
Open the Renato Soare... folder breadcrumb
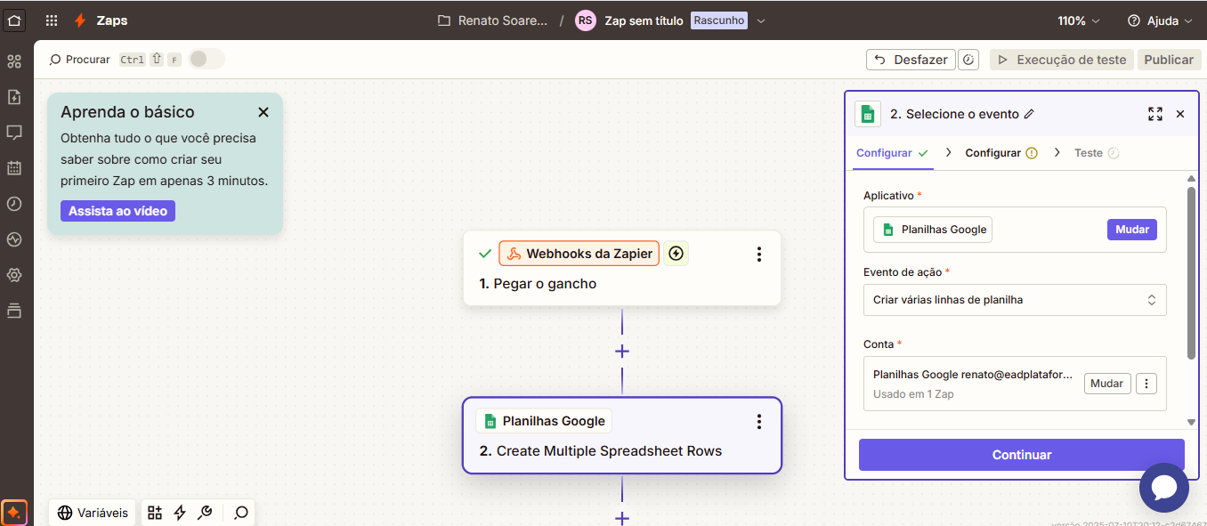[493, 20]
